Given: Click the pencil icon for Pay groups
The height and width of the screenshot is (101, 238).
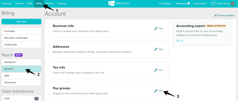Looking at the screenshot, I should click(x=156, y=91).
